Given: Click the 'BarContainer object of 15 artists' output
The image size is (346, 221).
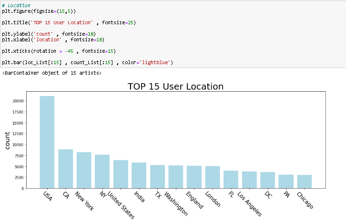Looking at the screenshot, I should tap(51, 73).
